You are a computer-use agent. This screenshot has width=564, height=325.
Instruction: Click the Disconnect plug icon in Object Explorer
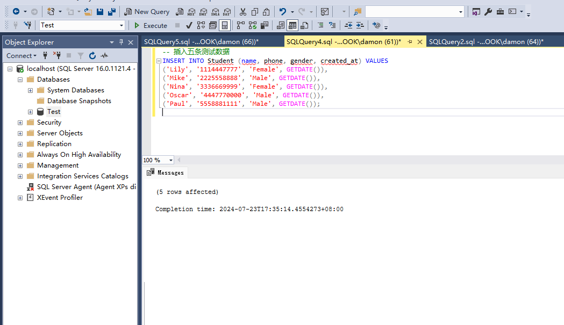point(57,55)
